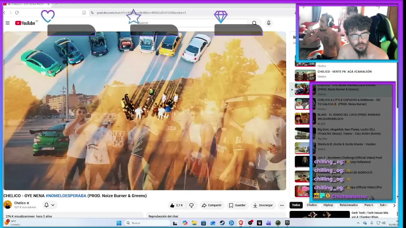The height and width of the screenshot is (228, 406).
Task: Go back in browser history
Action: point(4,13)
